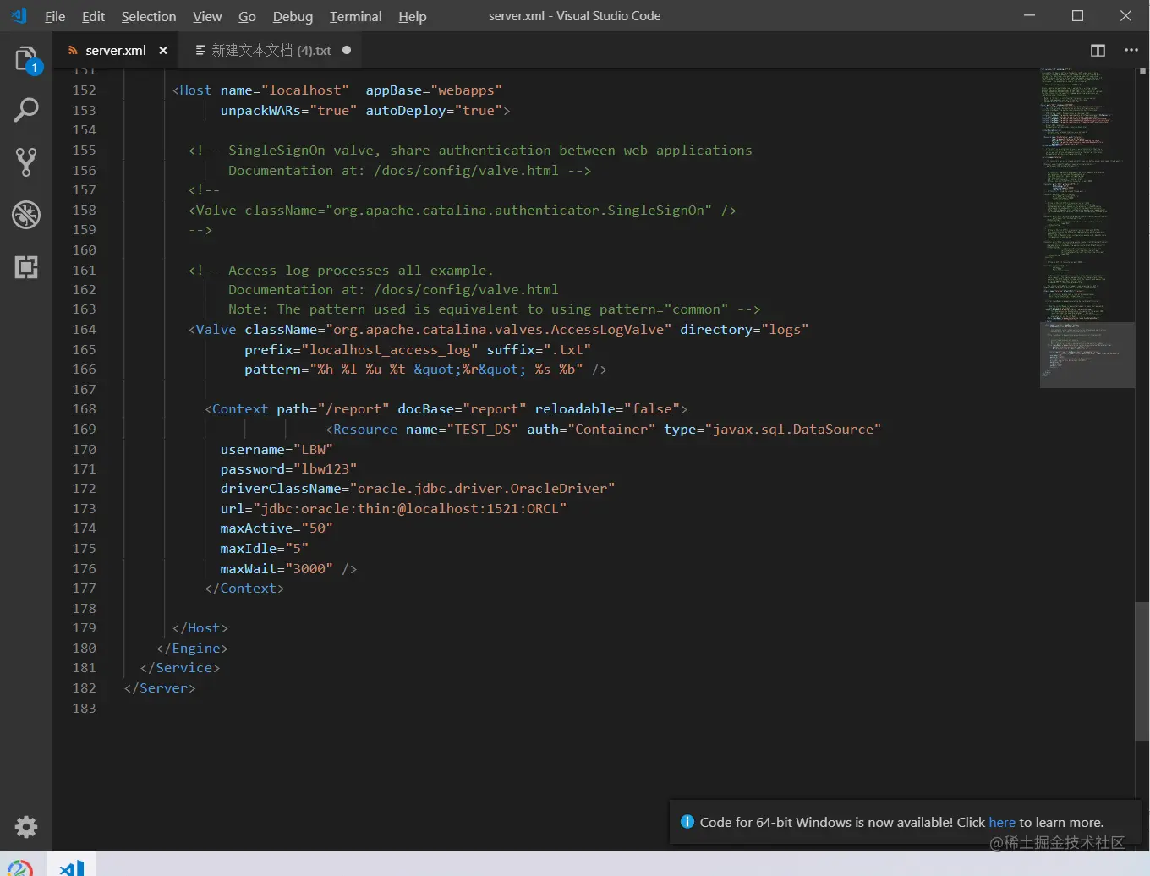The height and width of the screenshot is (876, 1150).
Task: Click the driverClassName attribute line
Action: pyautogui.click(x=418, y=489)
